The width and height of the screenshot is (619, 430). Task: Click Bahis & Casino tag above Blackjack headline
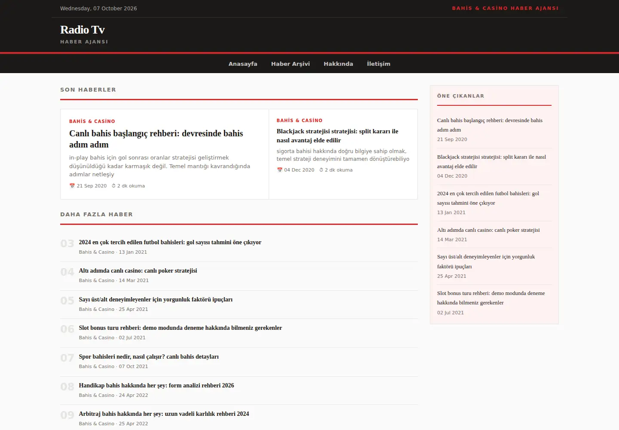[300, 120]
